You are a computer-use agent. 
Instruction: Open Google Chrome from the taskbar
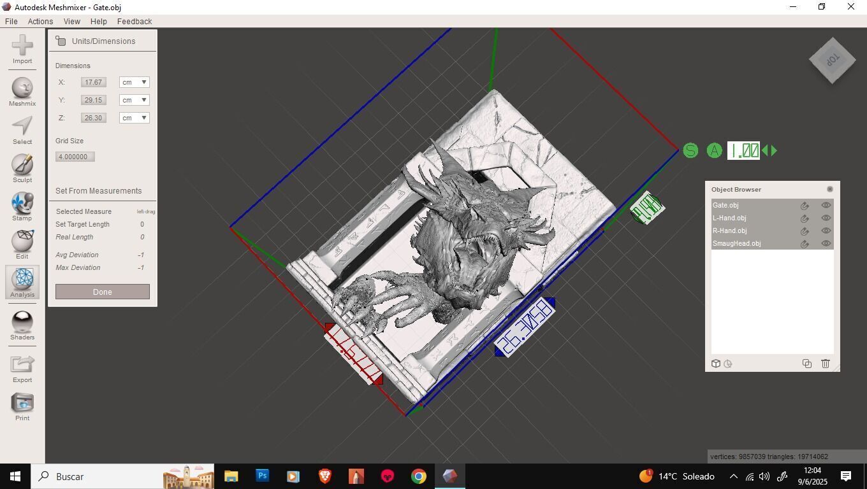419,476
